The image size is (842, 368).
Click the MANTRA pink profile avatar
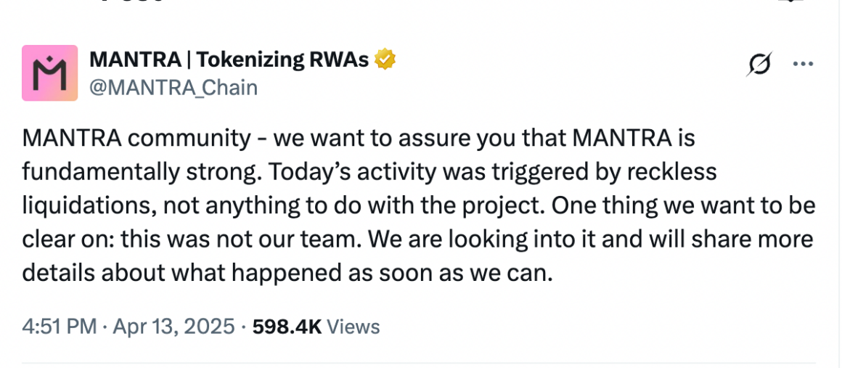click(49, 73)
